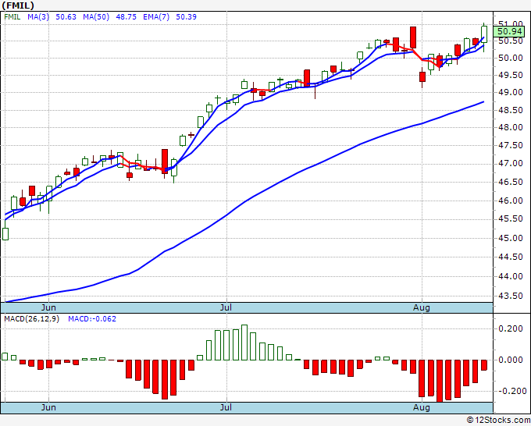
Task: Click the MACD:-0.062 value label
Action: click(x=92, y=319)
